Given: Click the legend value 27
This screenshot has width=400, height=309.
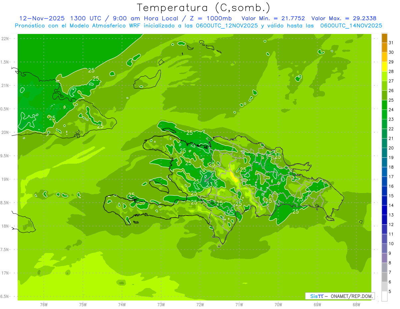Looking at the screenshot, I should (x=391, y=81).
